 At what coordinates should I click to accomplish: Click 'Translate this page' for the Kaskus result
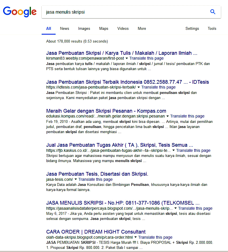point(193,150)
